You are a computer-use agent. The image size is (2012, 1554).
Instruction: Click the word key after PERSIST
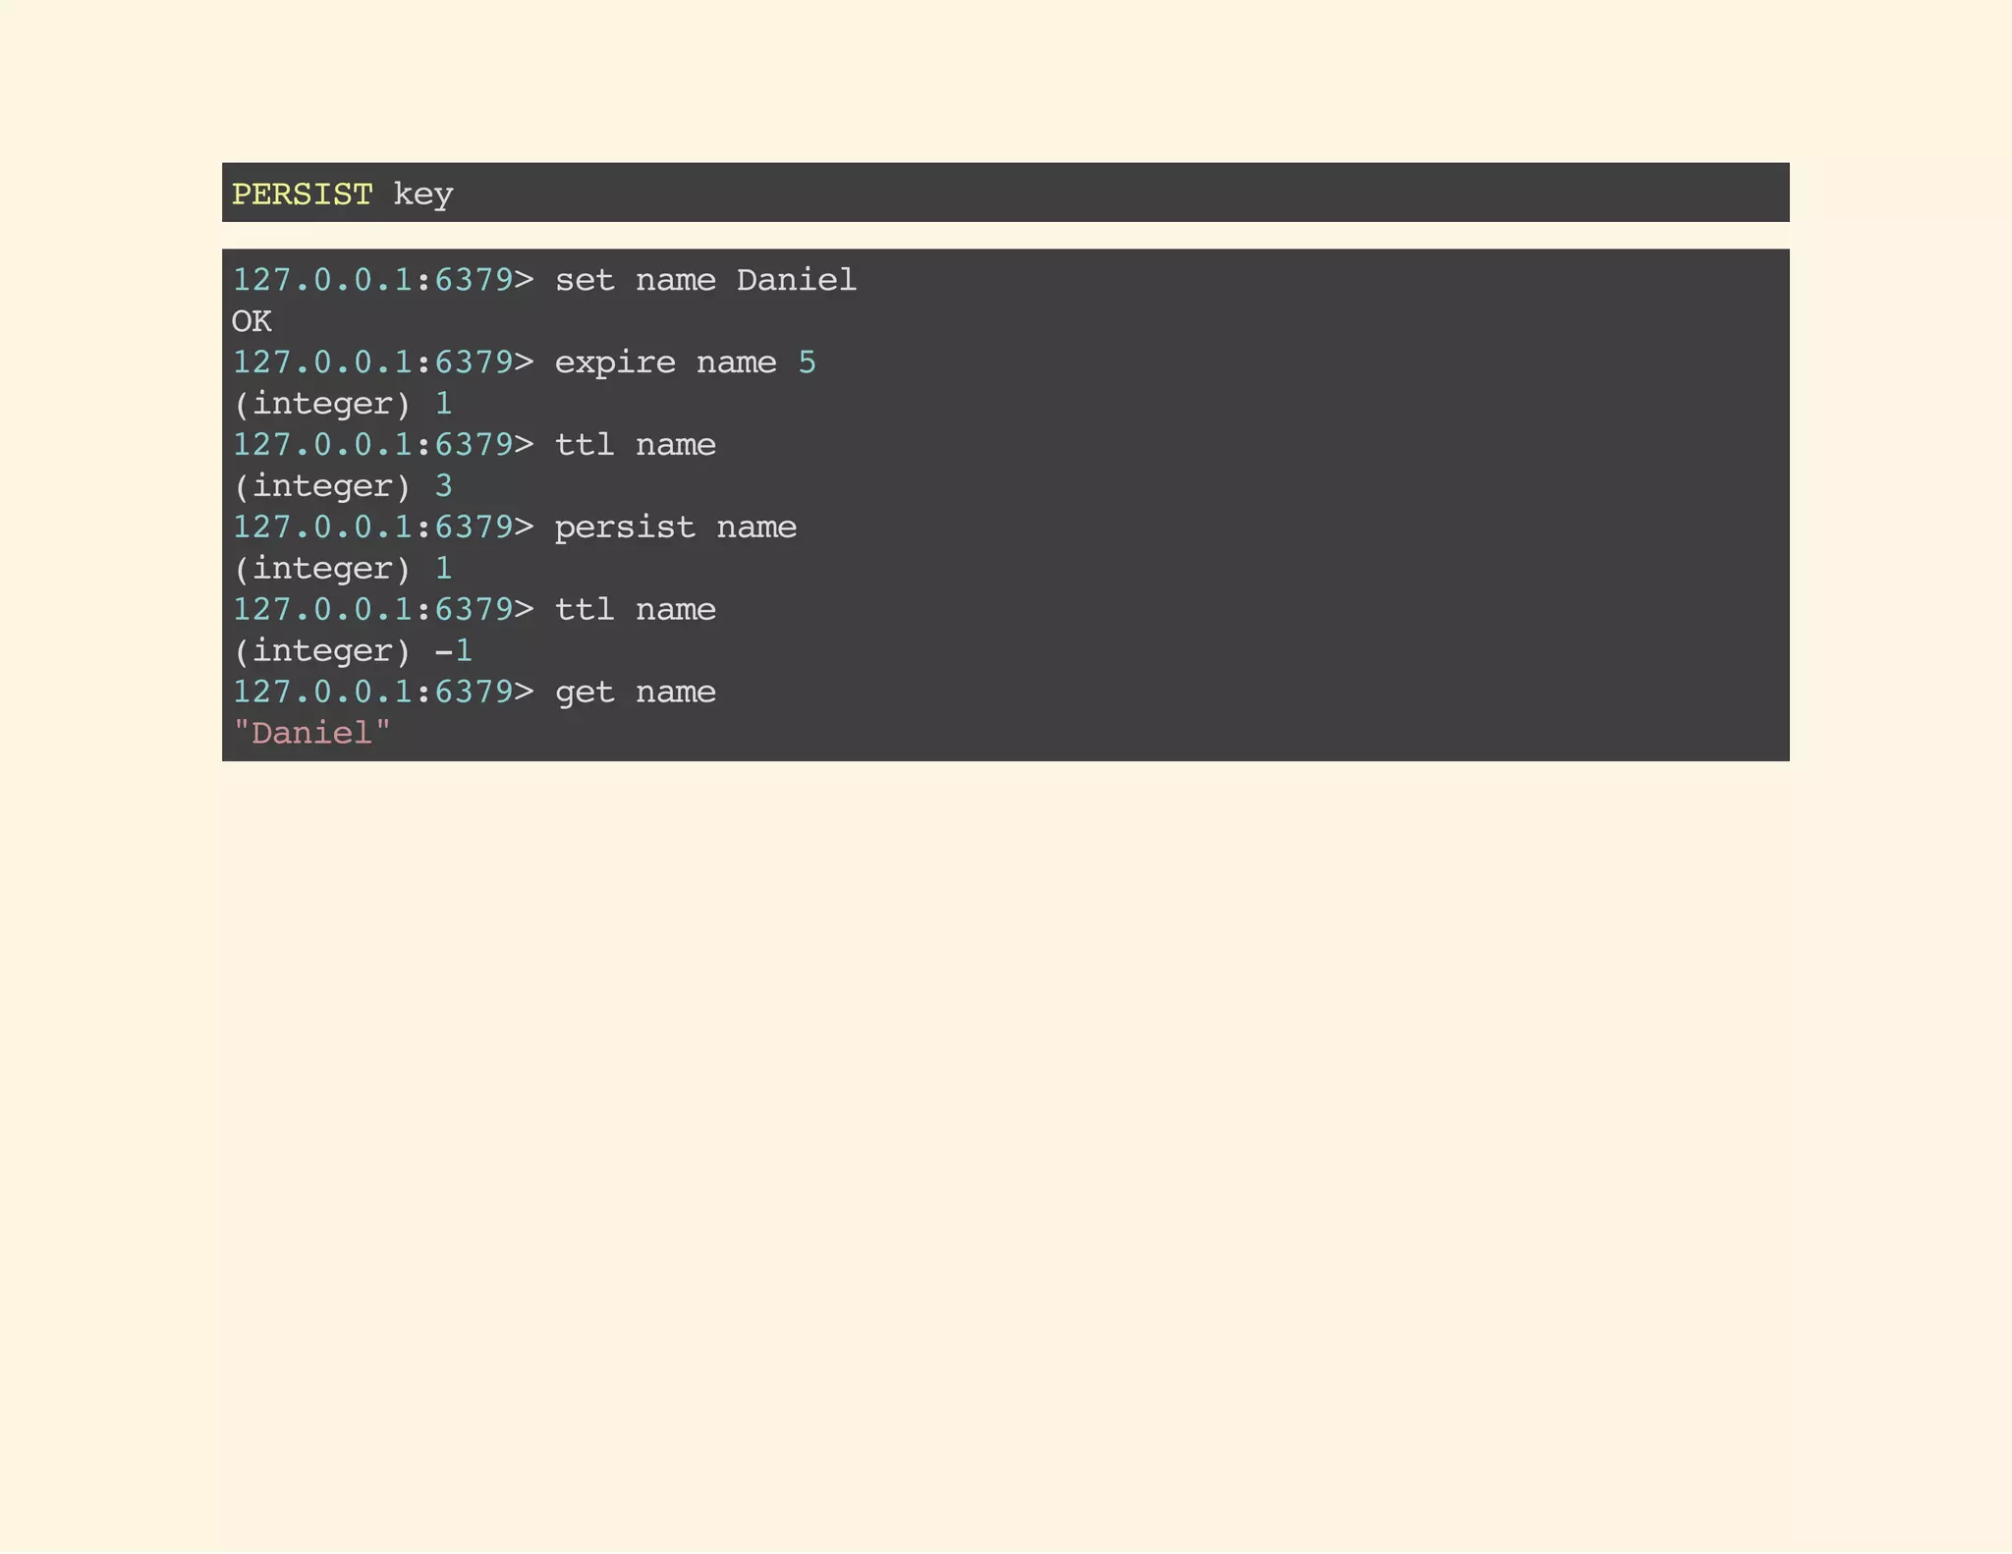(x=422, y=194)
